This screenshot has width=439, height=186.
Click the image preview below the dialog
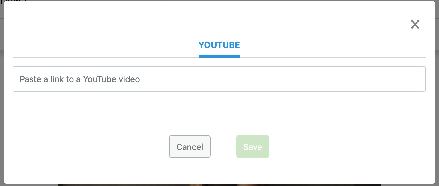click(x=219, y=184)
